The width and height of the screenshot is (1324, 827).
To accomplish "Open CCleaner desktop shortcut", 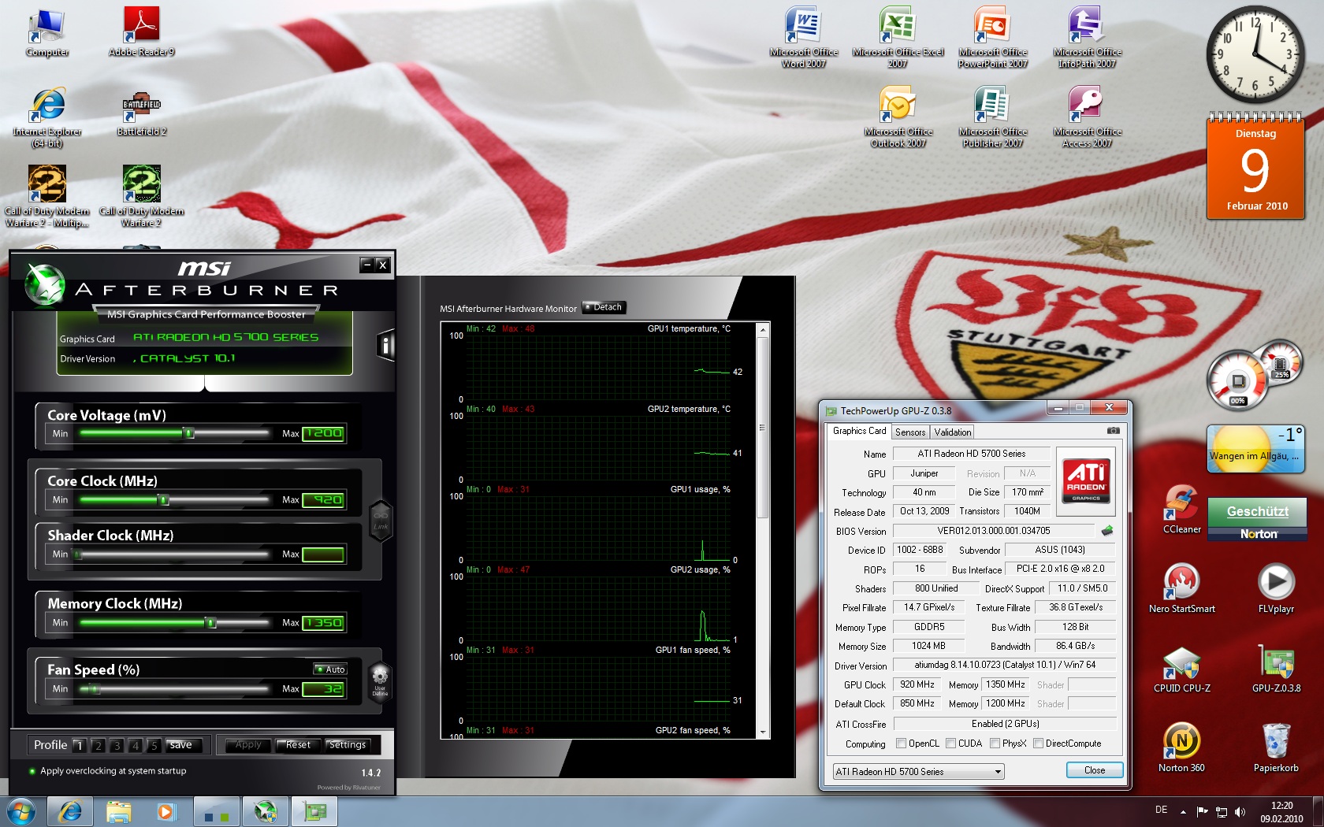I will click(x=1182, y=510).
